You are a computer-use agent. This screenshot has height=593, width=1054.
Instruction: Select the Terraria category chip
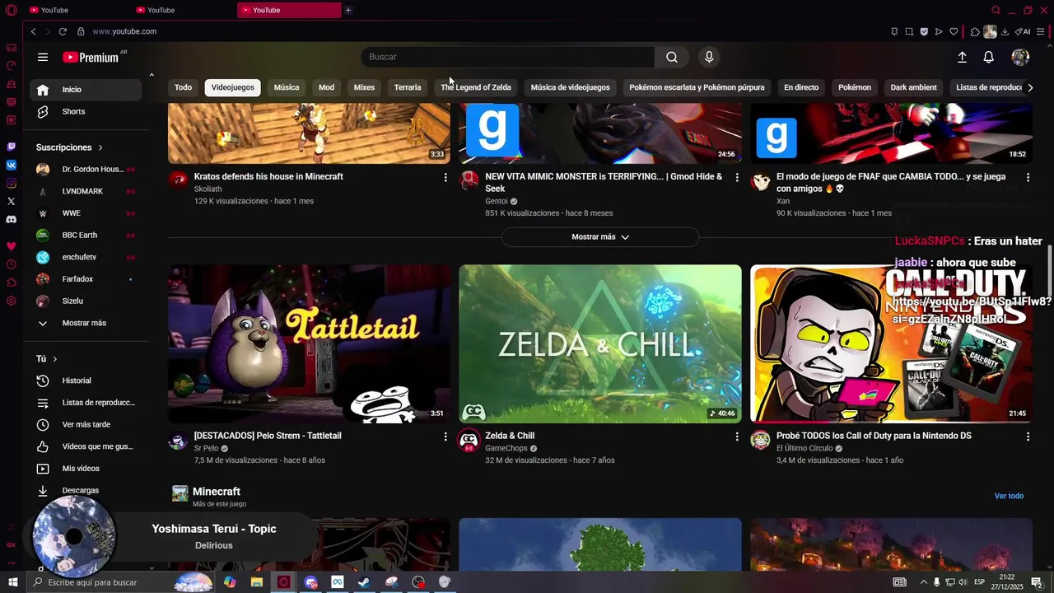[x=408, y=87]
